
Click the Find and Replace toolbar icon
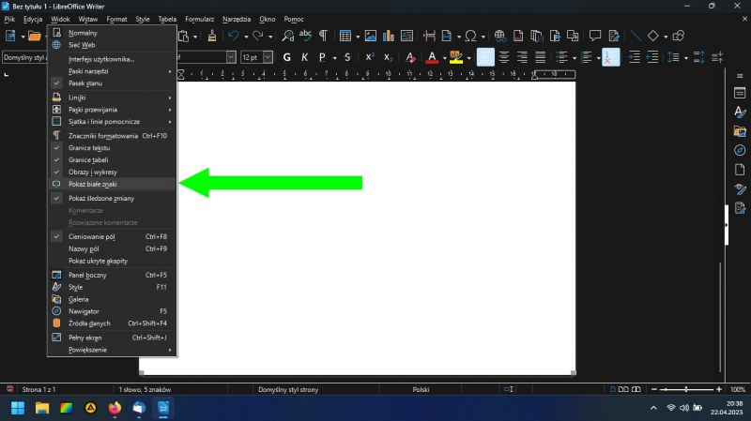click(x=287, y=36)
